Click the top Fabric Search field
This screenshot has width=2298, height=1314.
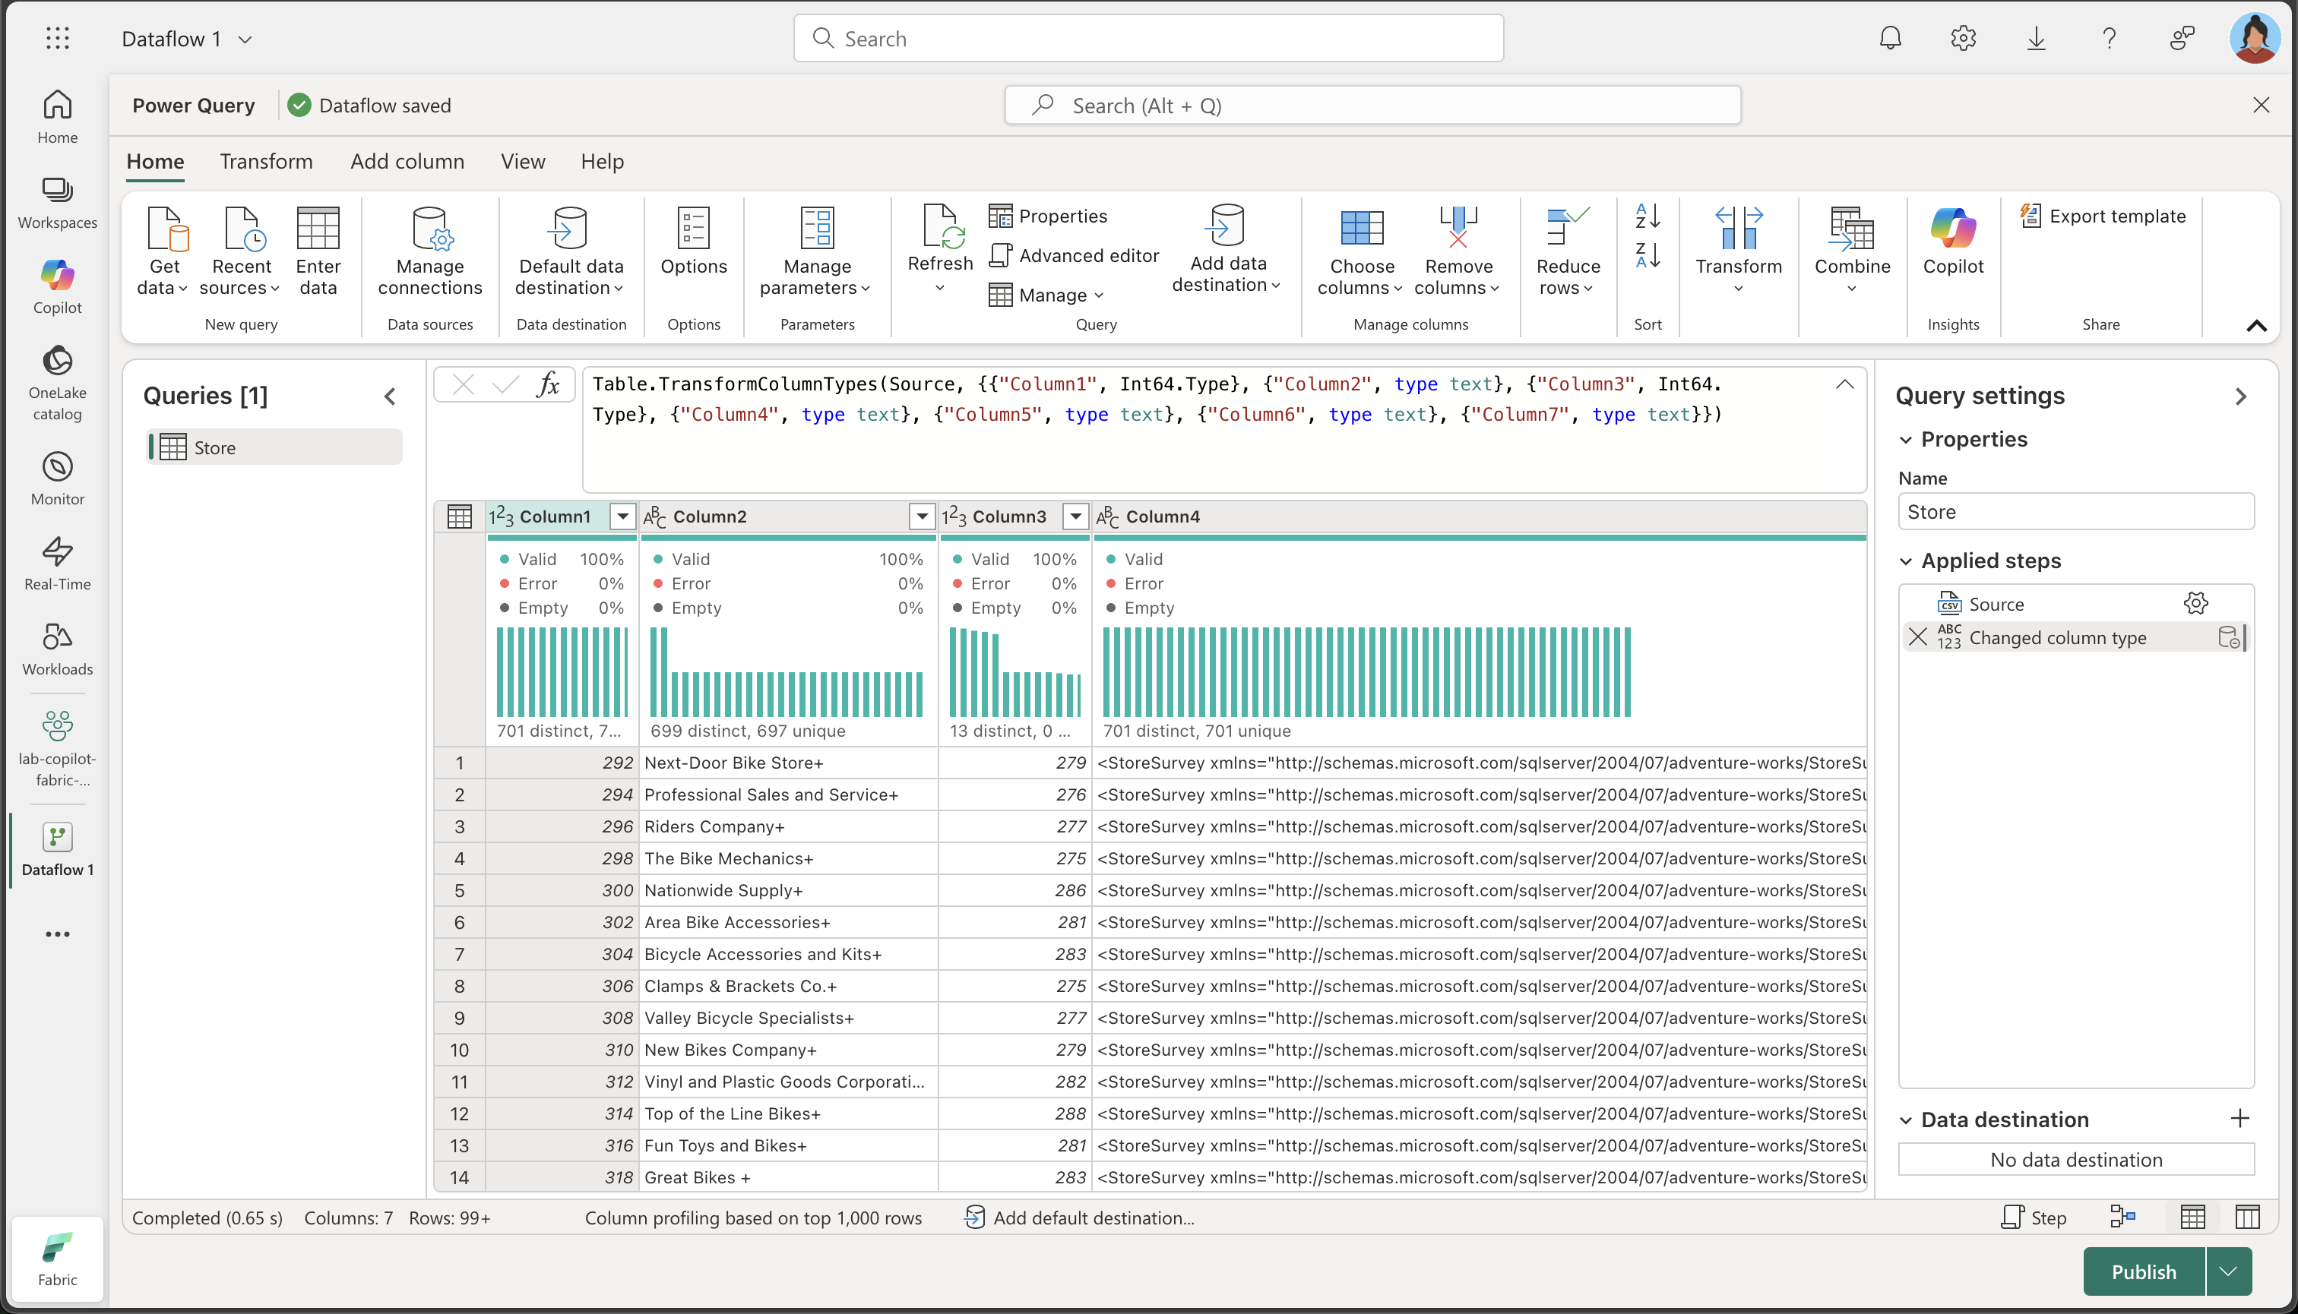(x=1148, y=39)
